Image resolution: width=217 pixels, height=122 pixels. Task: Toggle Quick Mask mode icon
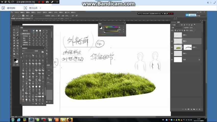tap(14, 65)
